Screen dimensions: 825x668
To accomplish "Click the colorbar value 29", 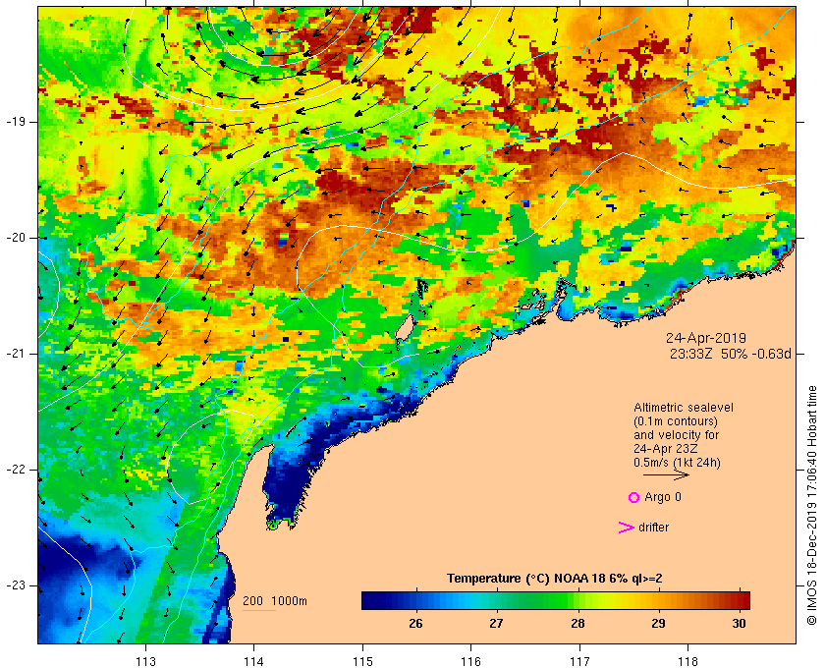I will [x=658, y=624].
